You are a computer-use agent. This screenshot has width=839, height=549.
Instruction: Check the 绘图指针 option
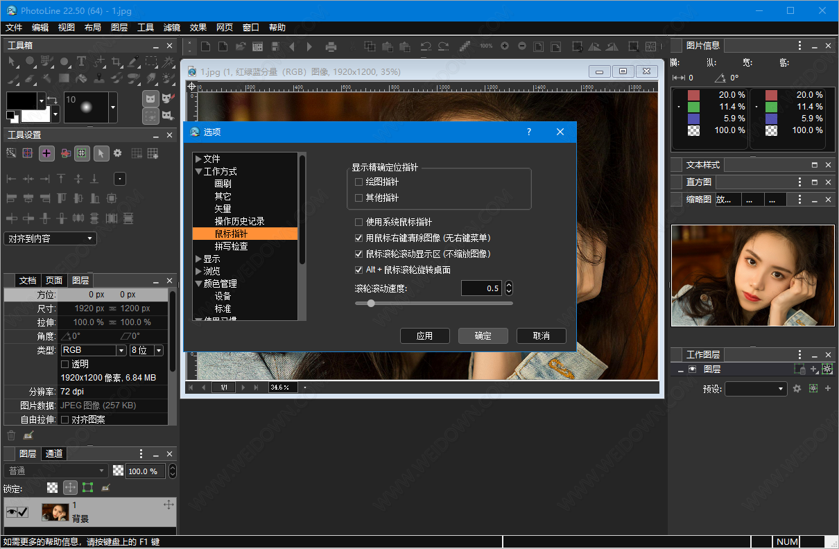[358, 182]
